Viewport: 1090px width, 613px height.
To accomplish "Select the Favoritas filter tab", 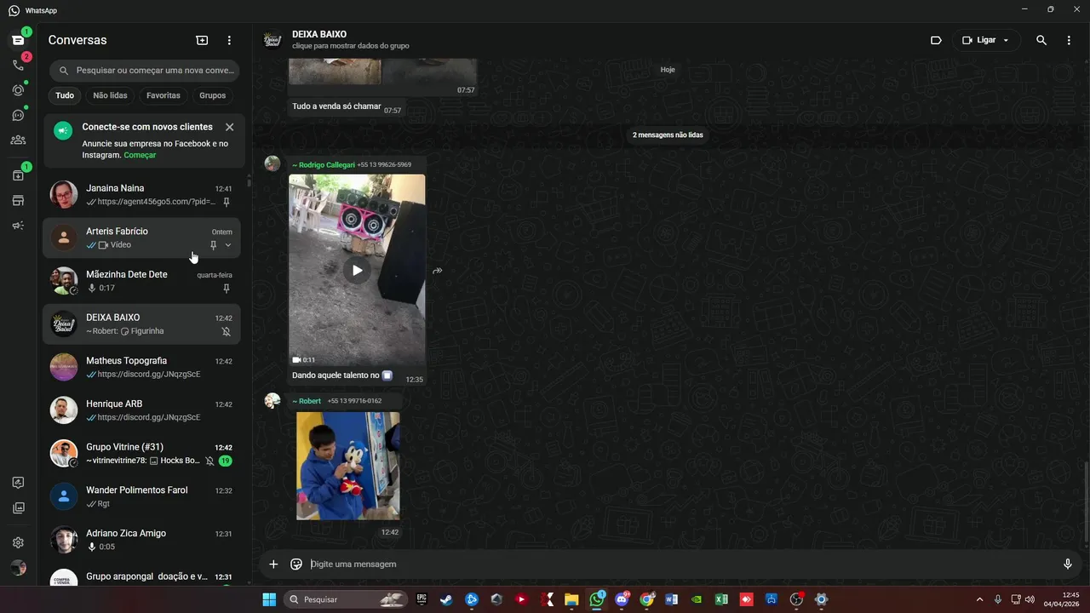I will pos(163,95).
